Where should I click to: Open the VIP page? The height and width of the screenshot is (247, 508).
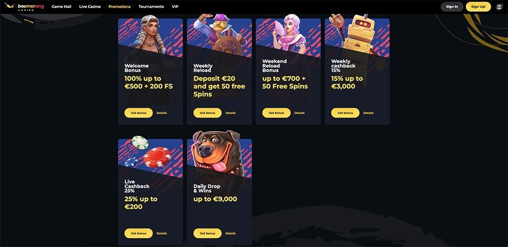point(175,7)
